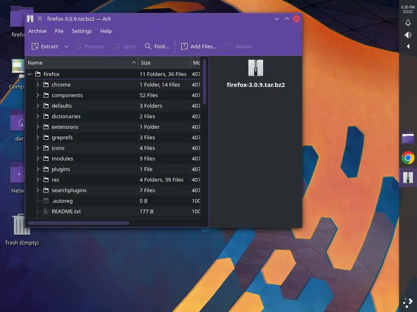Click the '52 Files' size cell
Viewport: 417px width, 312px height.
pyautogui.click(x=149, y=95)
